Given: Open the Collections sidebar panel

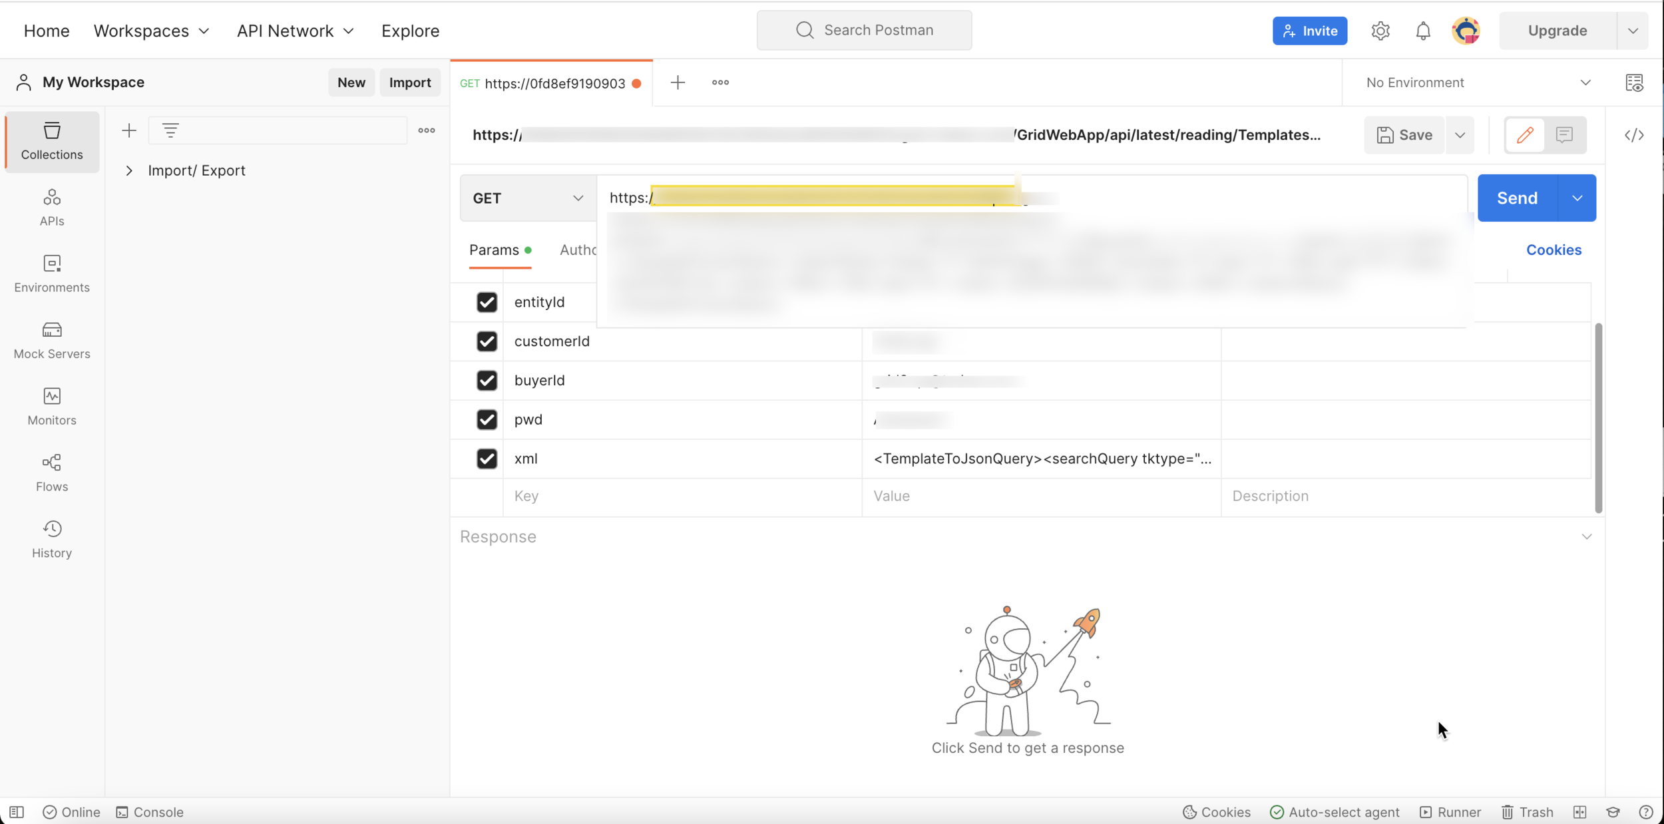Looking at the screenshot, I should (52, 141).
